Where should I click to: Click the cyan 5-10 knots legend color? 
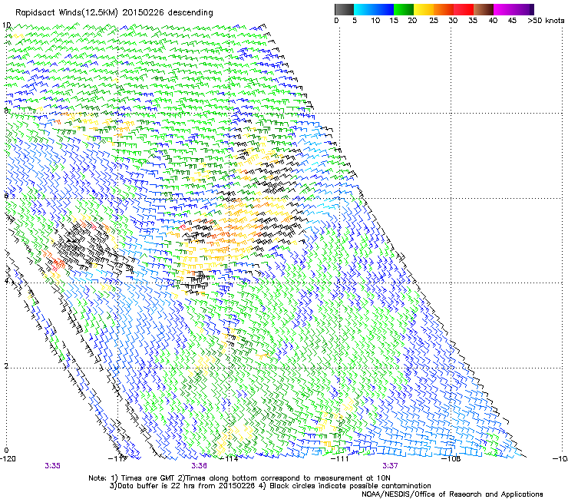(364, 9)
